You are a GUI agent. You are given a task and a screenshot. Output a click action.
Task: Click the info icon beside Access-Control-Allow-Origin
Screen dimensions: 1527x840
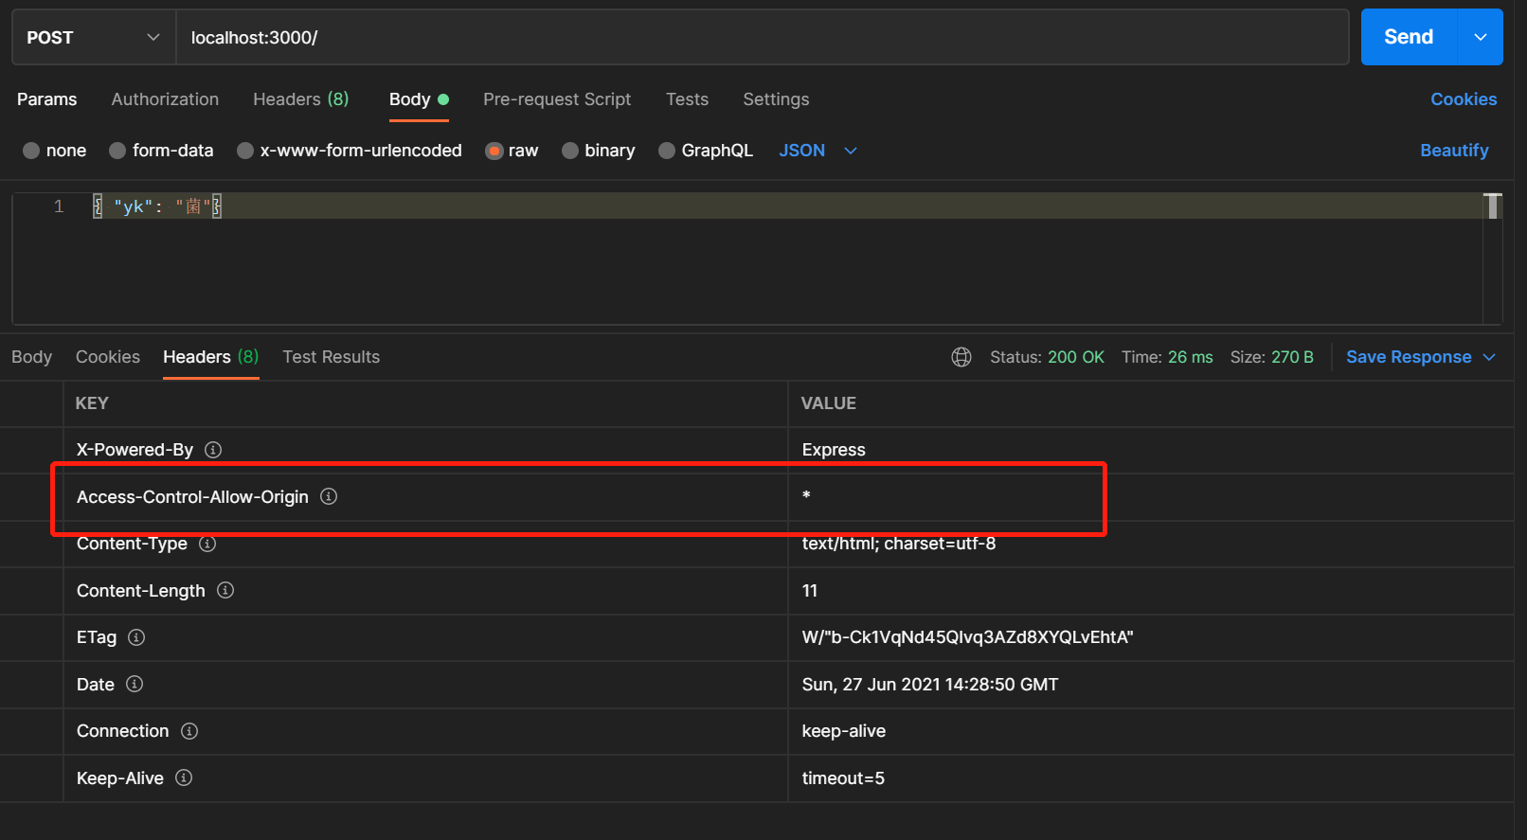(x=329, y=496)
